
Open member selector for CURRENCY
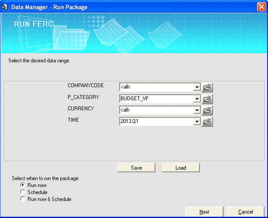click(x=207, y=111)
